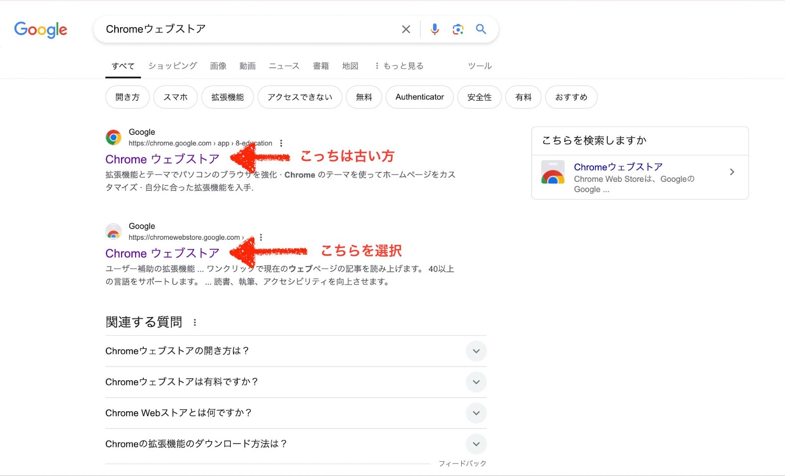
Task: Open the ニュース tab
Action: pos(284,66)
